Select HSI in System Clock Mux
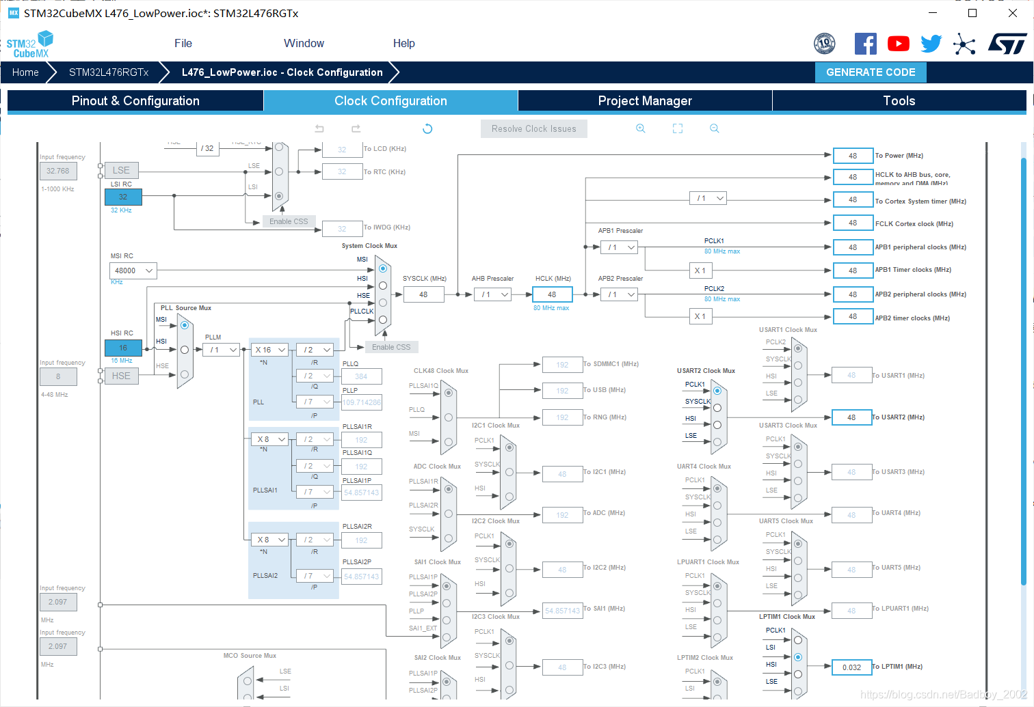Screen dimensions: 1034x707 (383, 286)
